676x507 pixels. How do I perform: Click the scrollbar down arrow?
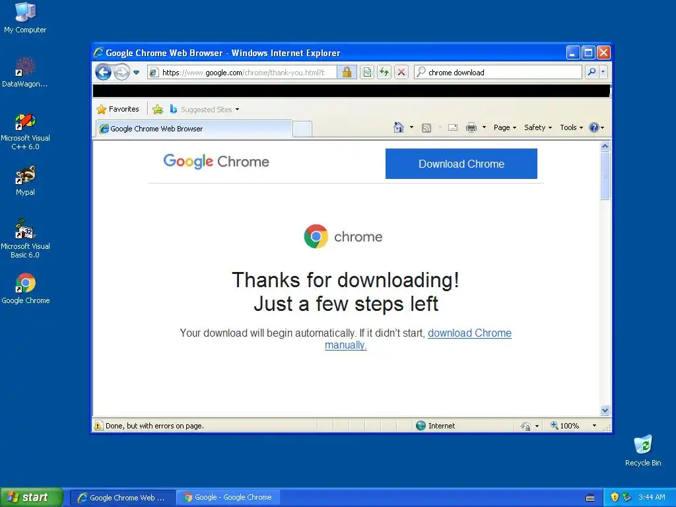605,411
